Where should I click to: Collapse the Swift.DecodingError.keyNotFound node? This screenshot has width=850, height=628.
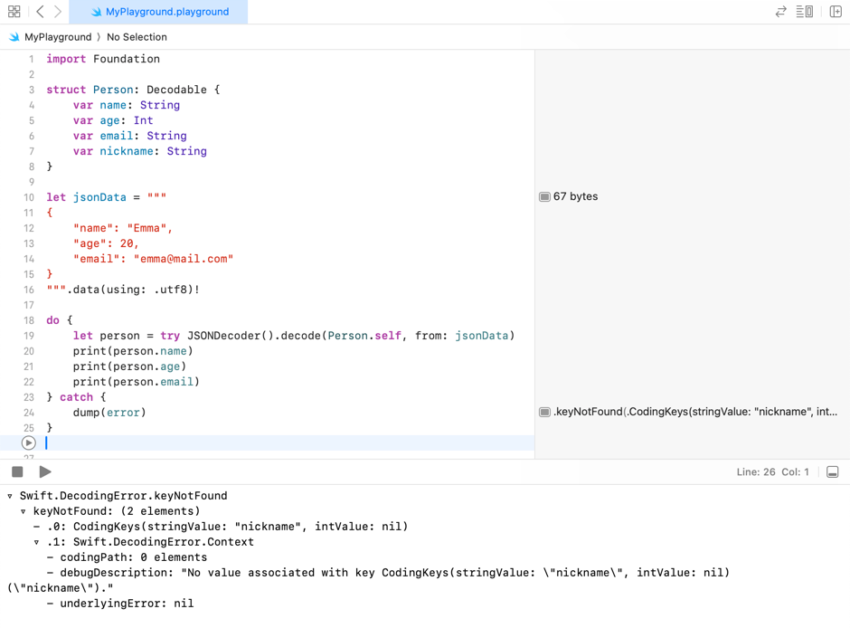pos(10,496)
